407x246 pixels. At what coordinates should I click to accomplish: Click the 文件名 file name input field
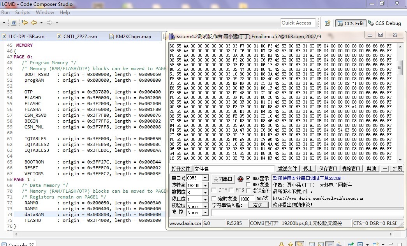coord(234,169)
